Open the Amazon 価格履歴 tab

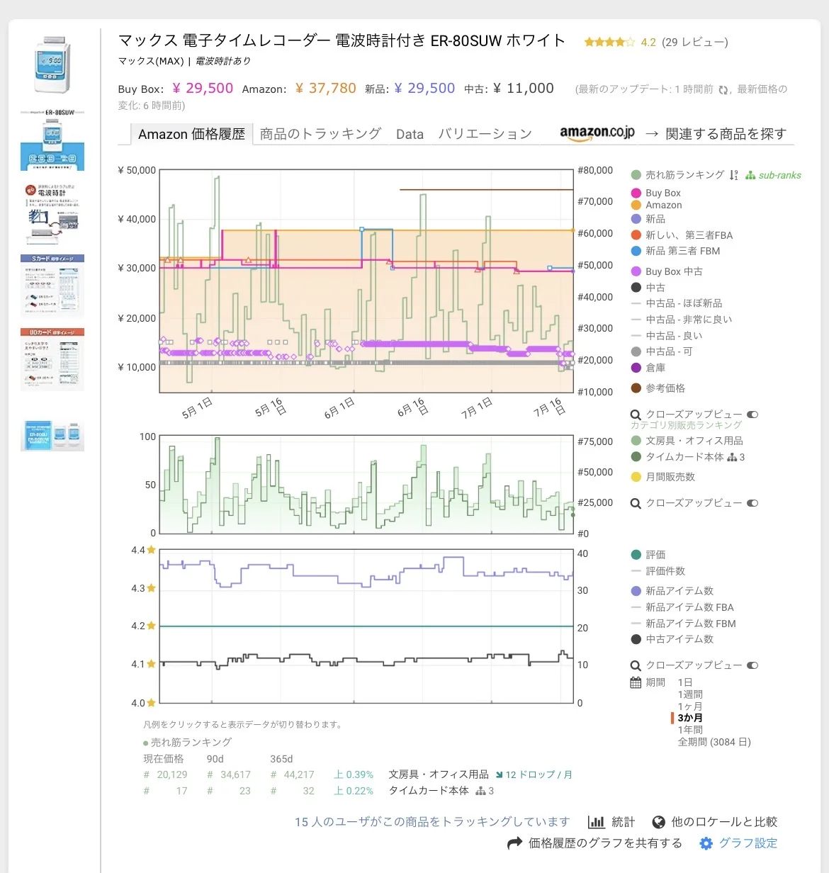(x=191, y=134)
